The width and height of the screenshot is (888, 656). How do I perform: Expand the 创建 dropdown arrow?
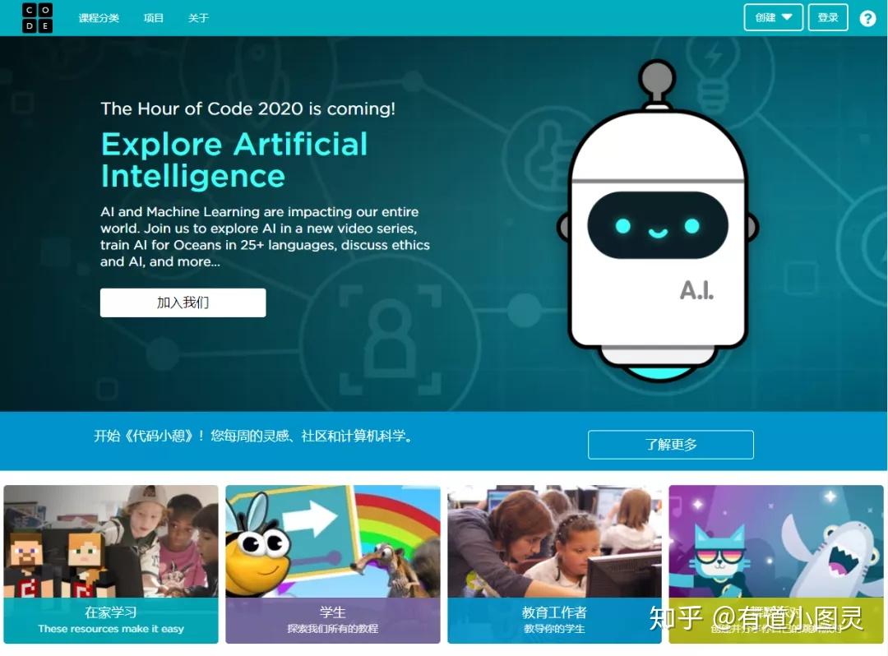click(787, 17)
